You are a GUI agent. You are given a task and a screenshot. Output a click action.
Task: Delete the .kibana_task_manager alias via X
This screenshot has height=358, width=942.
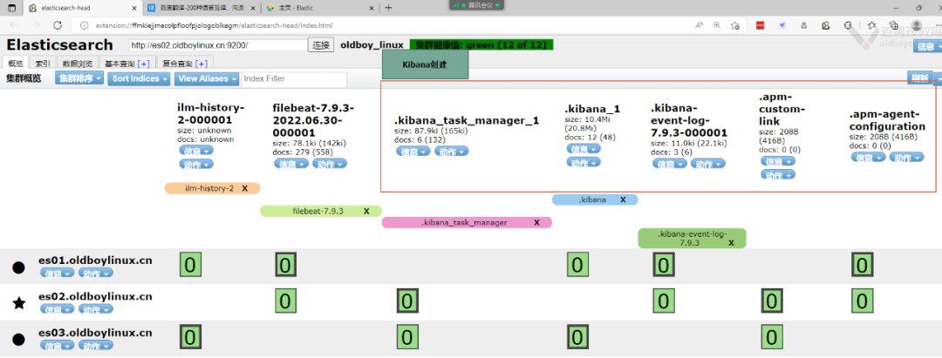(536, 222)
